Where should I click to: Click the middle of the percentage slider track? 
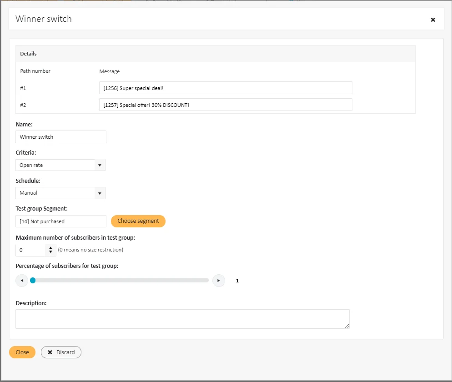[121, 281]
